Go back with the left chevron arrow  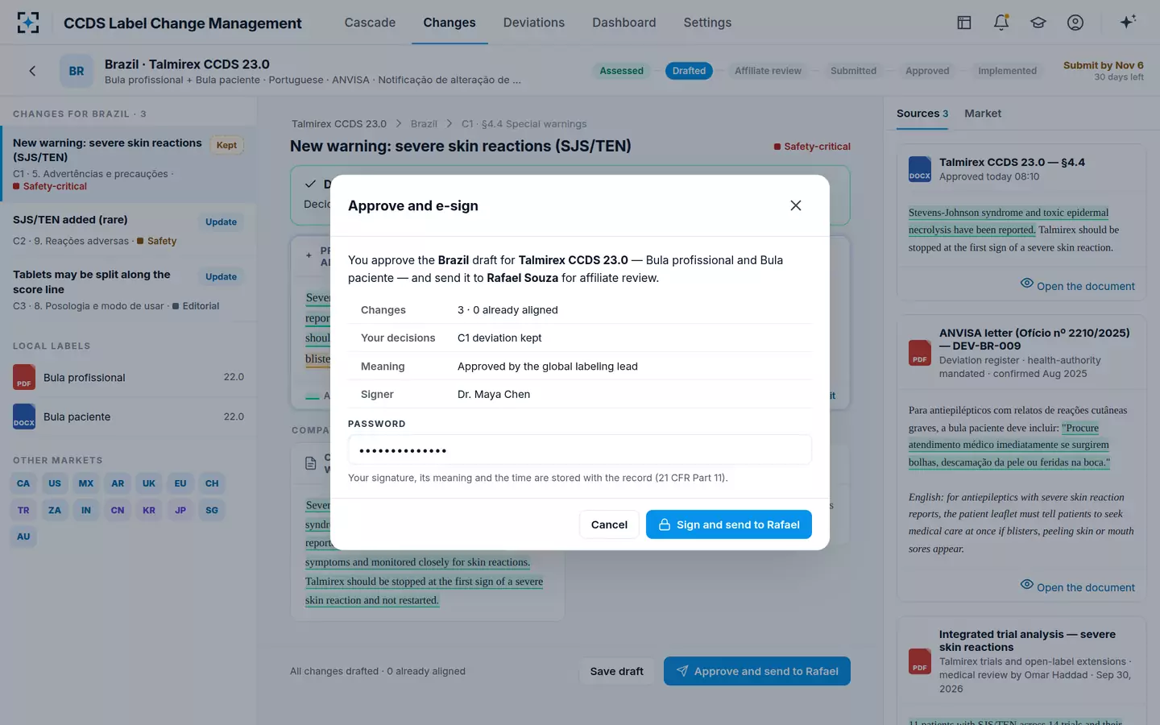(32, 71)
